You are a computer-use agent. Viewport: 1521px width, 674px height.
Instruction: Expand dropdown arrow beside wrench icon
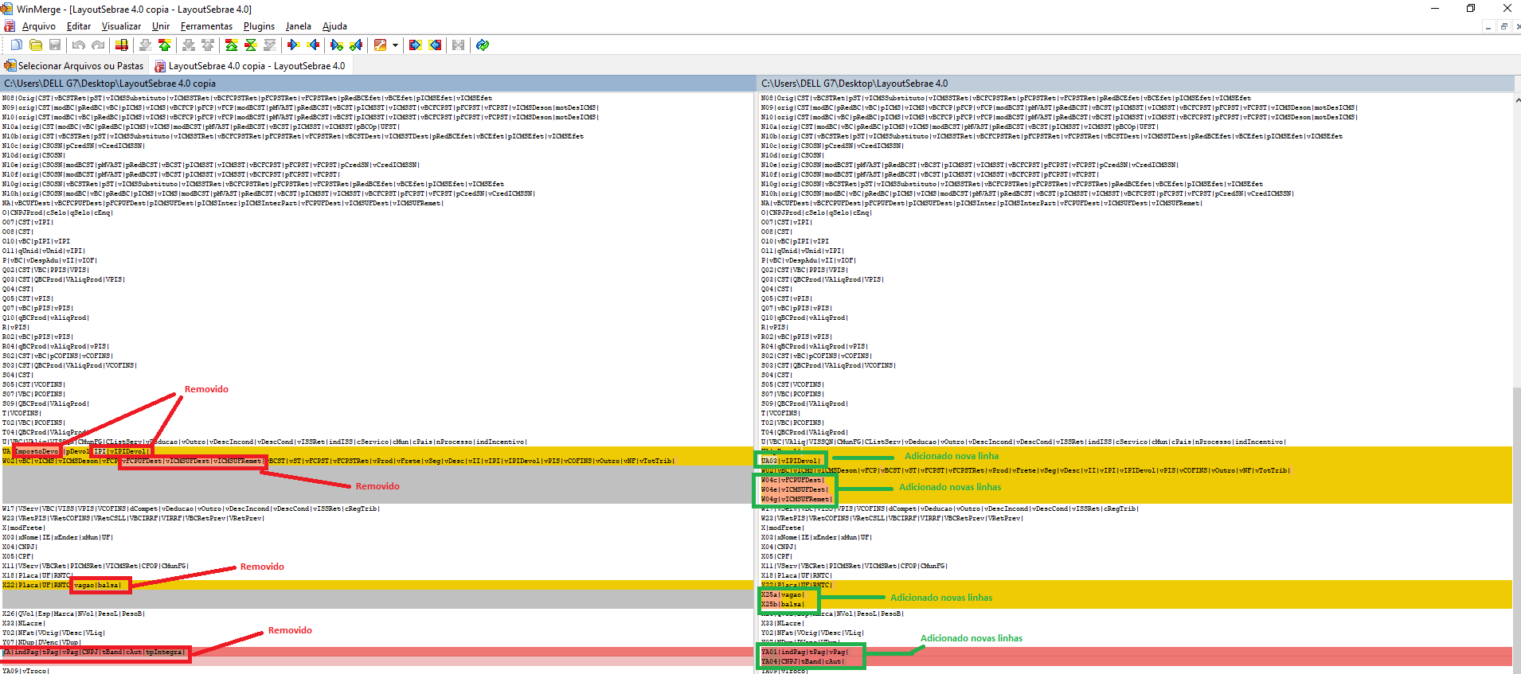[x=395, y=45]
